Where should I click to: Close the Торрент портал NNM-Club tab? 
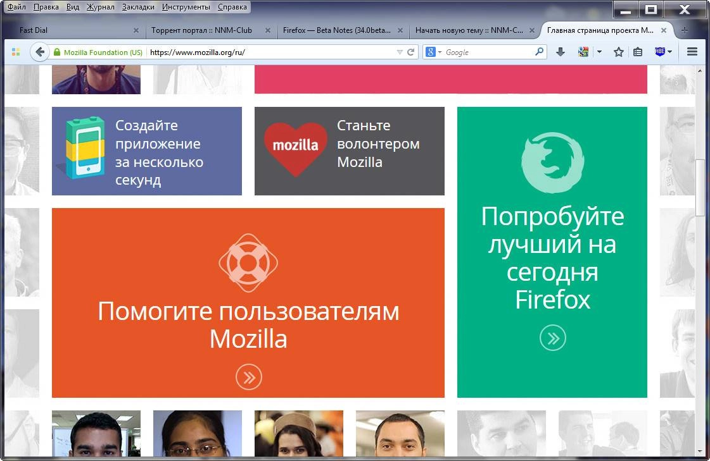pos(268,30)
